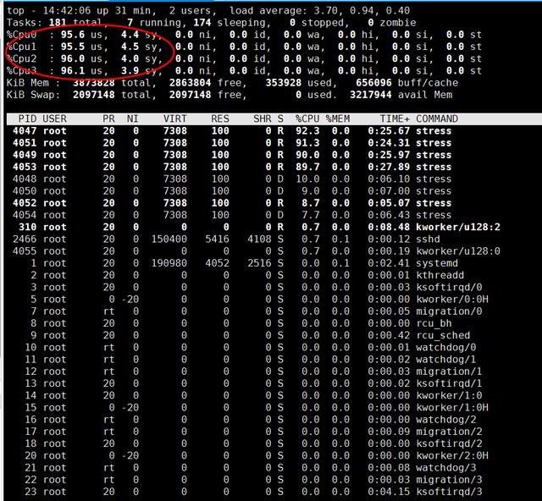
Task: Click the migration/0 command name
Action: [x=449, y=311]
